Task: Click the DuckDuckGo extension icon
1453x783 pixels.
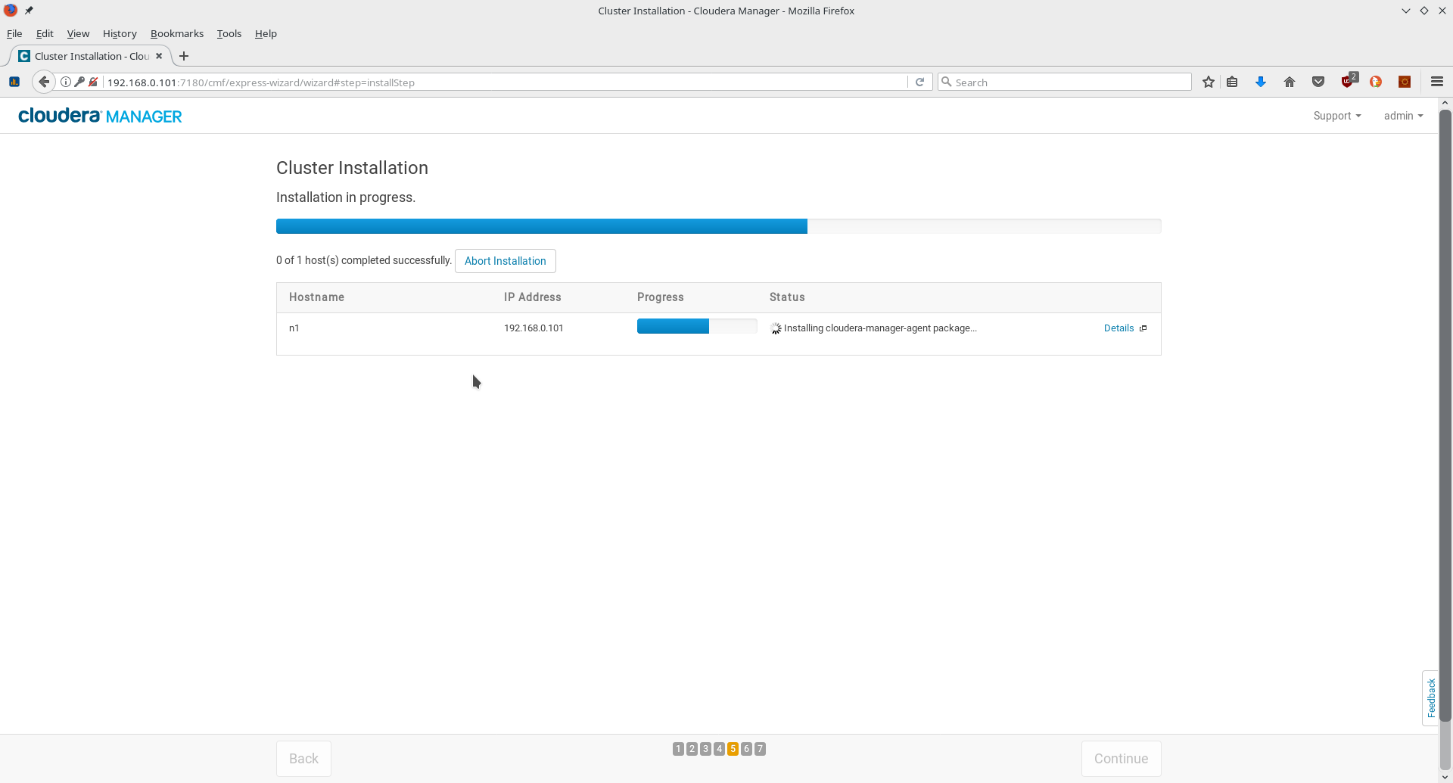Action: 1376,82
